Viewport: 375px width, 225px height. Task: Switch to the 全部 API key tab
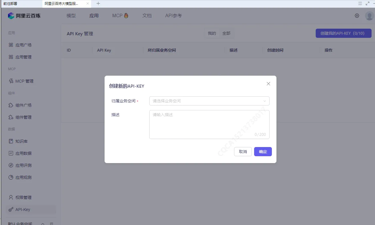pos(226,34)
